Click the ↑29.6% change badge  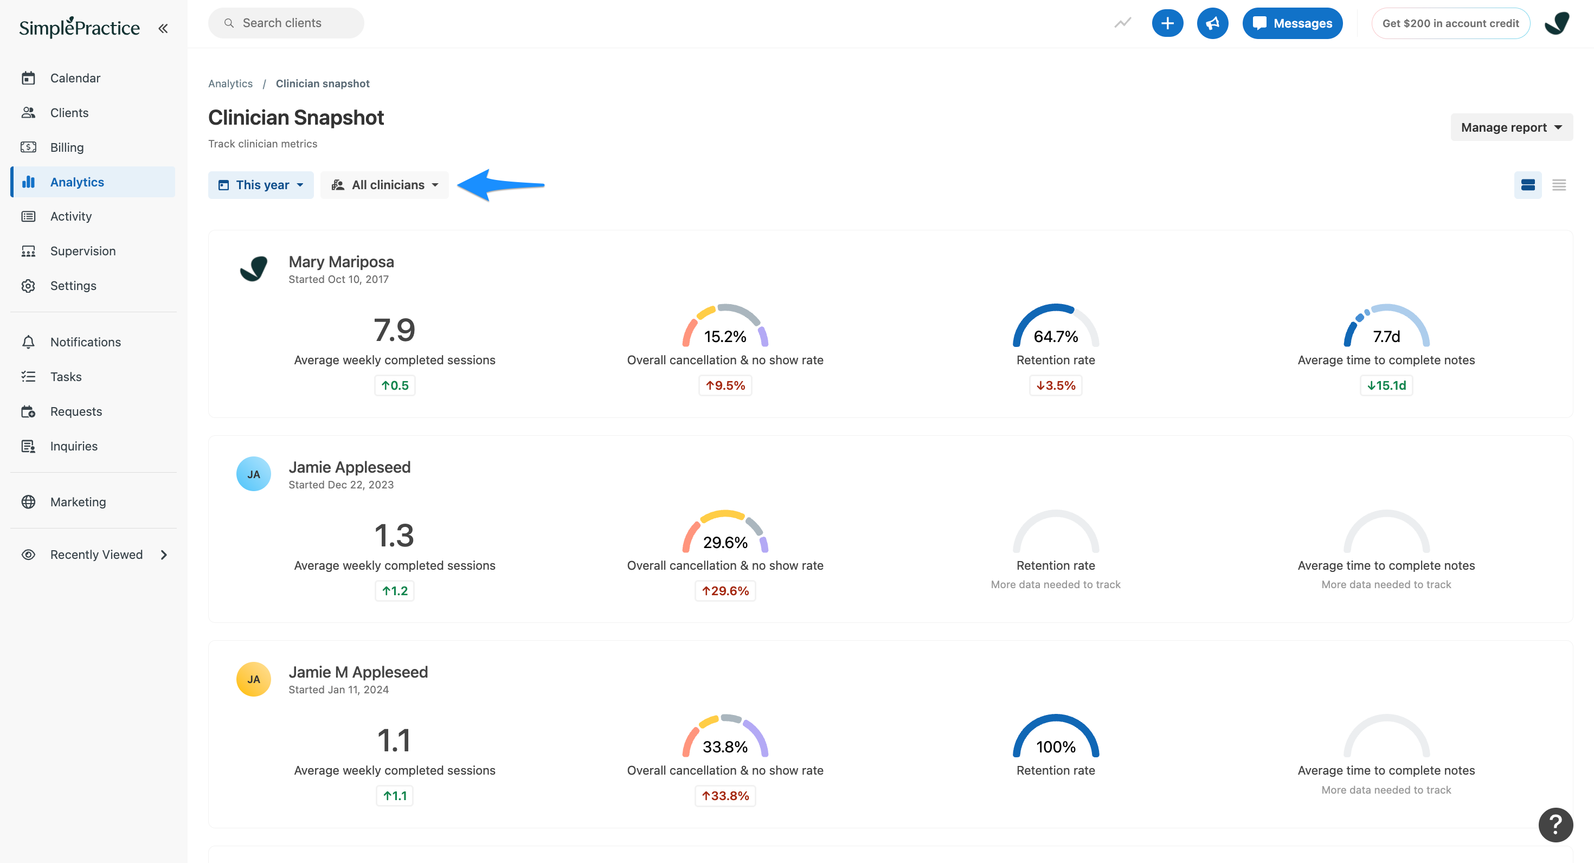click(724, 591)
